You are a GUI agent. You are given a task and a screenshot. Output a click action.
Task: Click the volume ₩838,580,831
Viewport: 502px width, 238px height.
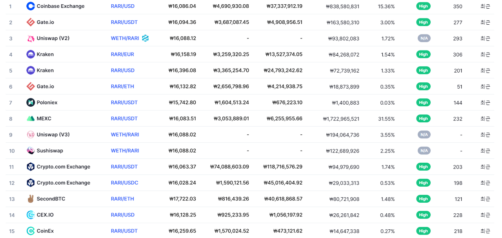click(x=342, y=7)
